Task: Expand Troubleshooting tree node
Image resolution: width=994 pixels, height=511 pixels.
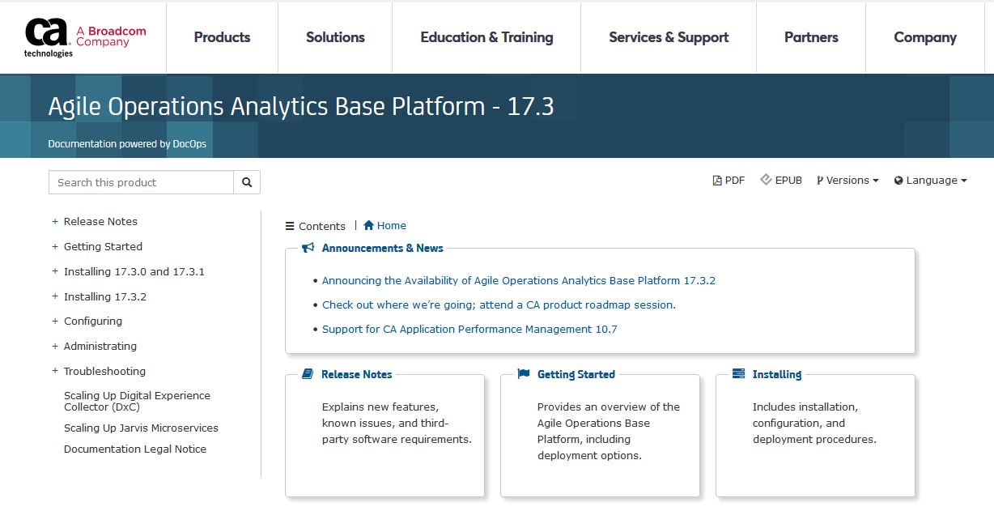Action: (55, 372)
